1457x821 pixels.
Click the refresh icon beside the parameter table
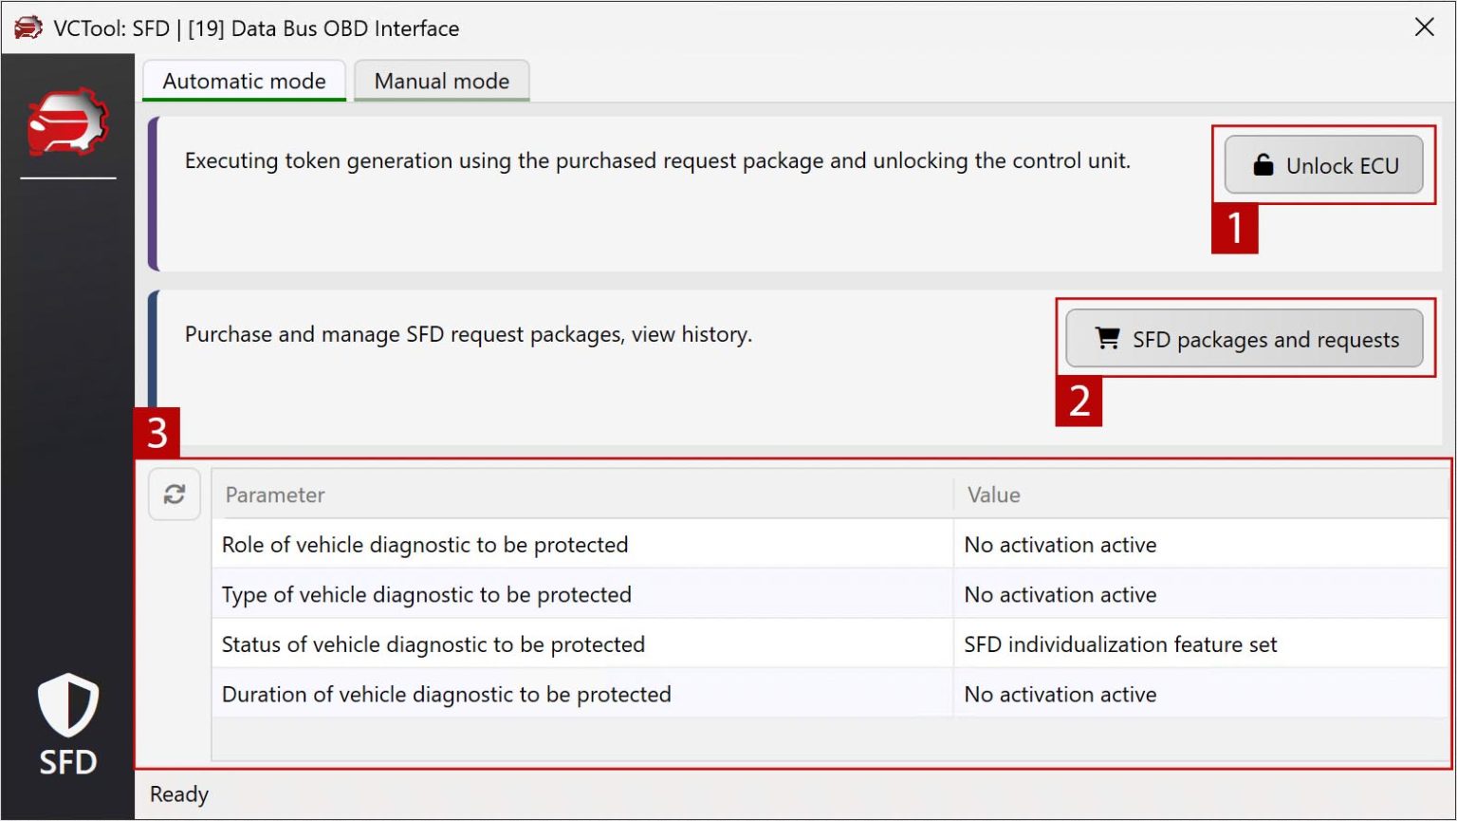point(175,494)
